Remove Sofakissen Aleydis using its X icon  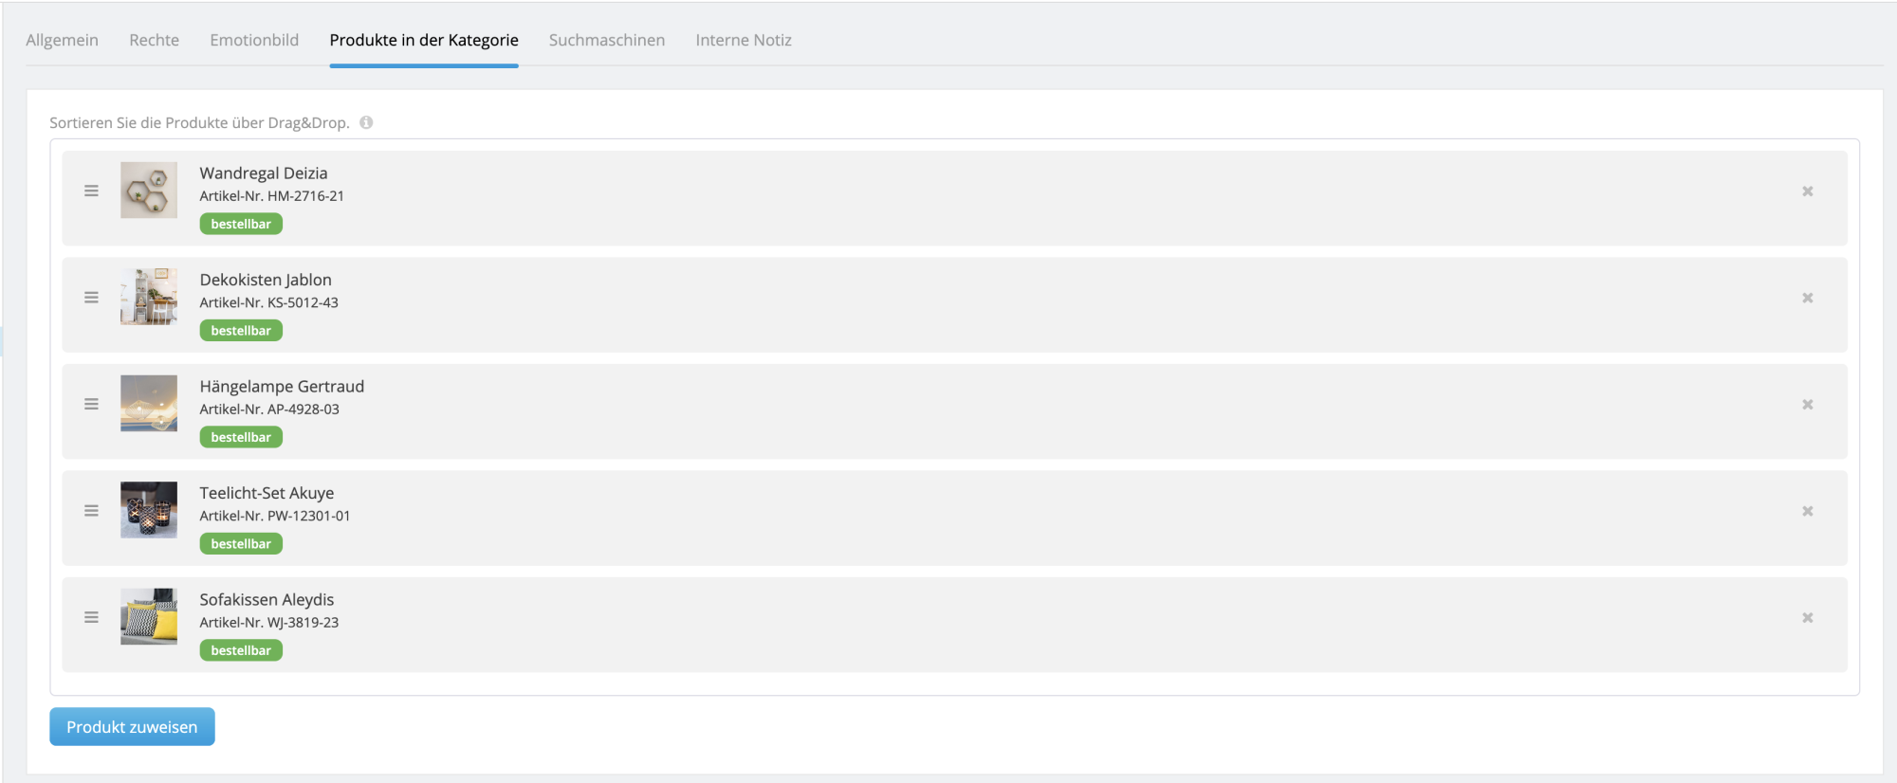tap(1807, 618)
